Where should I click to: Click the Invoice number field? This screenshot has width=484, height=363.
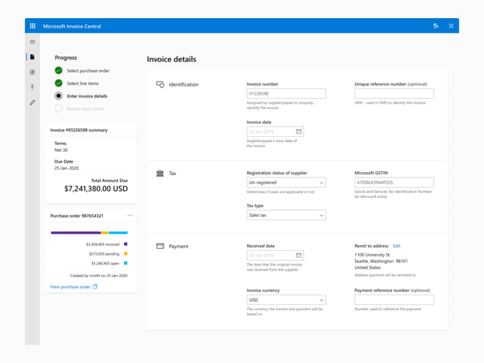point(286,94)
